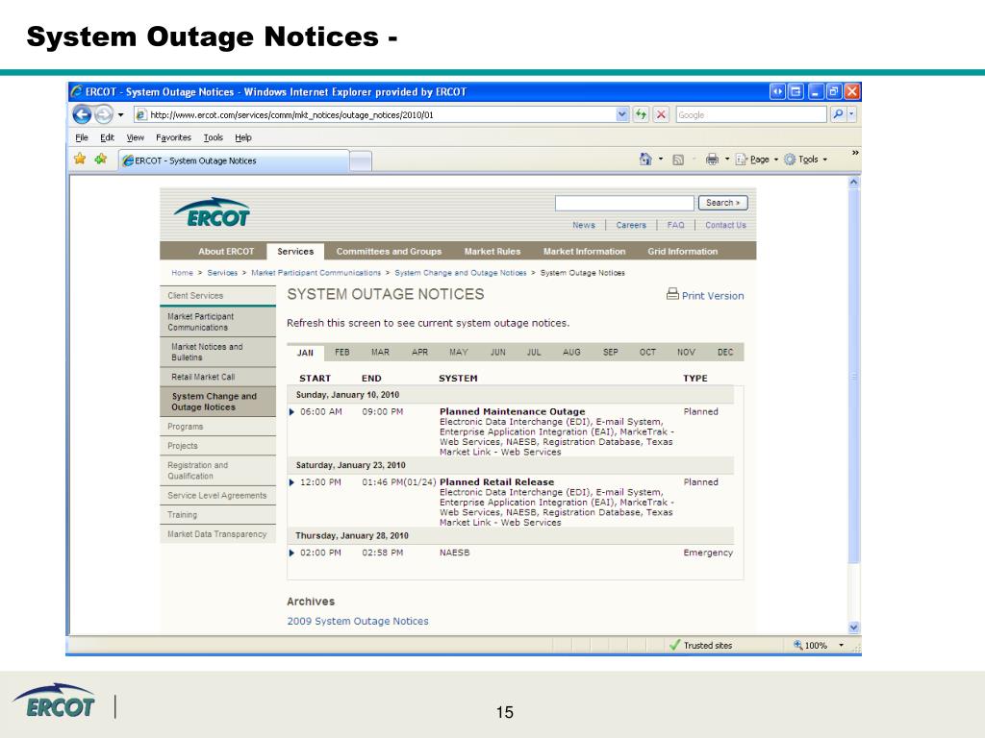Click the Print Version printer icon
985x738 pixels.
tap(672, 294)
